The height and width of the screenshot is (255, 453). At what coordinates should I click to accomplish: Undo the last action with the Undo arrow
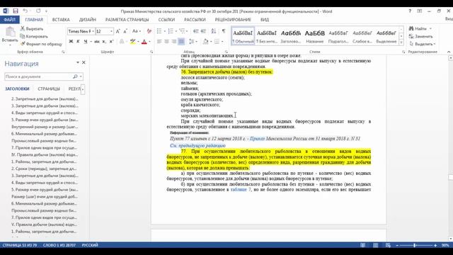[25, 11]
